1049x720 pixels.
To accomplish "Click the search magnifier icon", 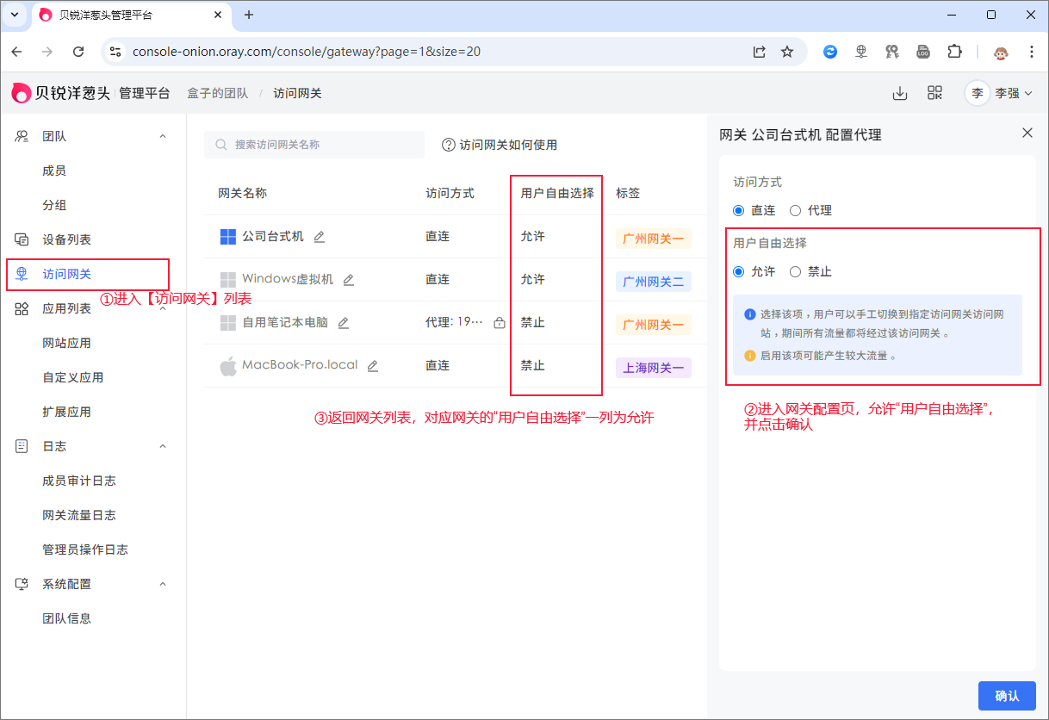I will (x=221, y=145).
